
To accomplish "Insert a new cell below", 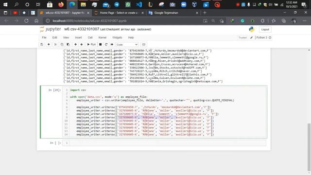I will [x=49, y=44].
